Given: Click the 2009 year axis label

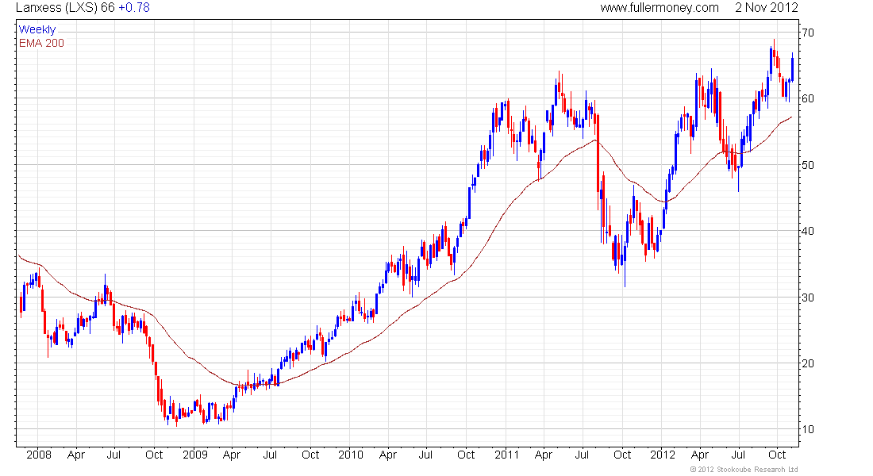Looking at the screenshot, I should [195, 455].
